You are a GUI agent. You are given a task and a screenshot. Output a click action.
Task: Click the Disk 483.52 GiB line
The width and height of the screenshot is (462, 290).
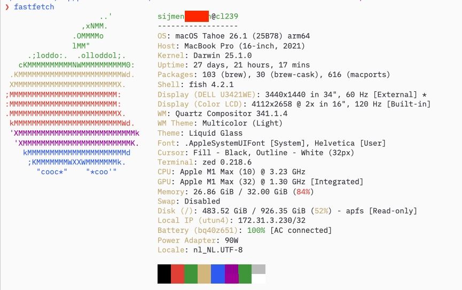287,211
